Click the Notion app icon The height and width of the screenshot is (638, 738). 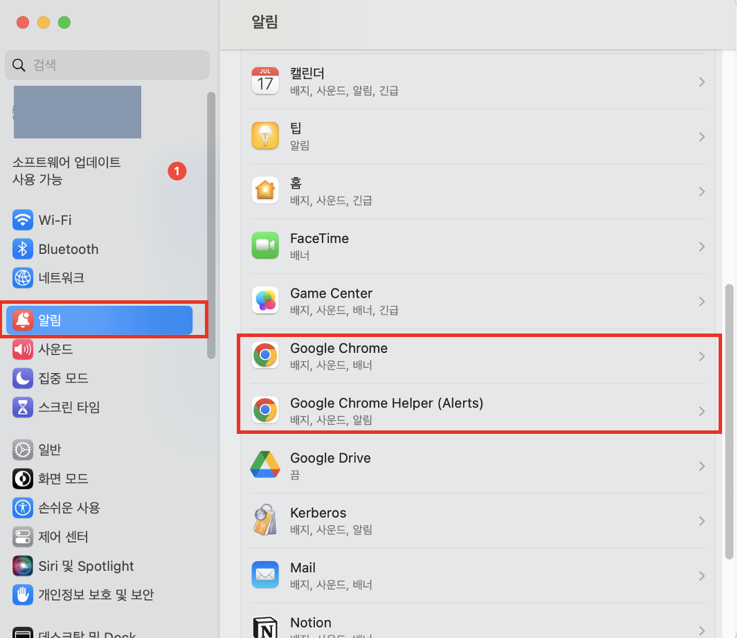tap(265, 628)
